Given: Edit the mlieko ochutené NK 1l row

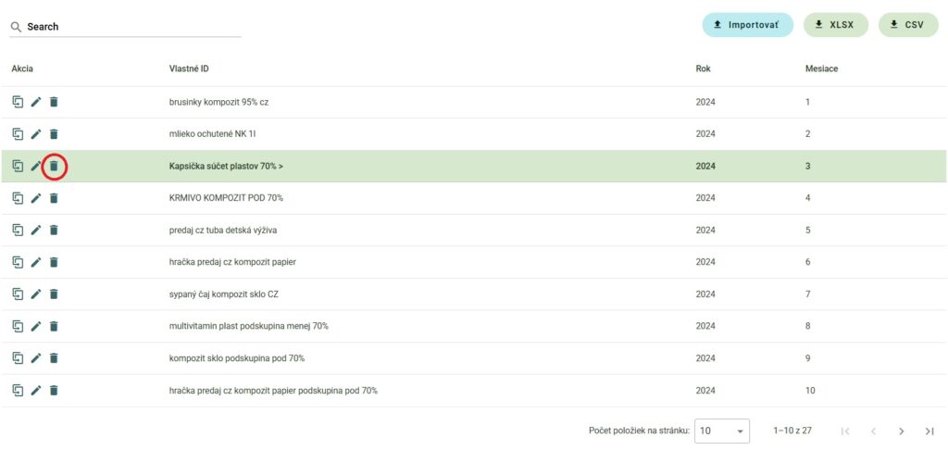Looking at the screenshot, I should tap(36, 134).
